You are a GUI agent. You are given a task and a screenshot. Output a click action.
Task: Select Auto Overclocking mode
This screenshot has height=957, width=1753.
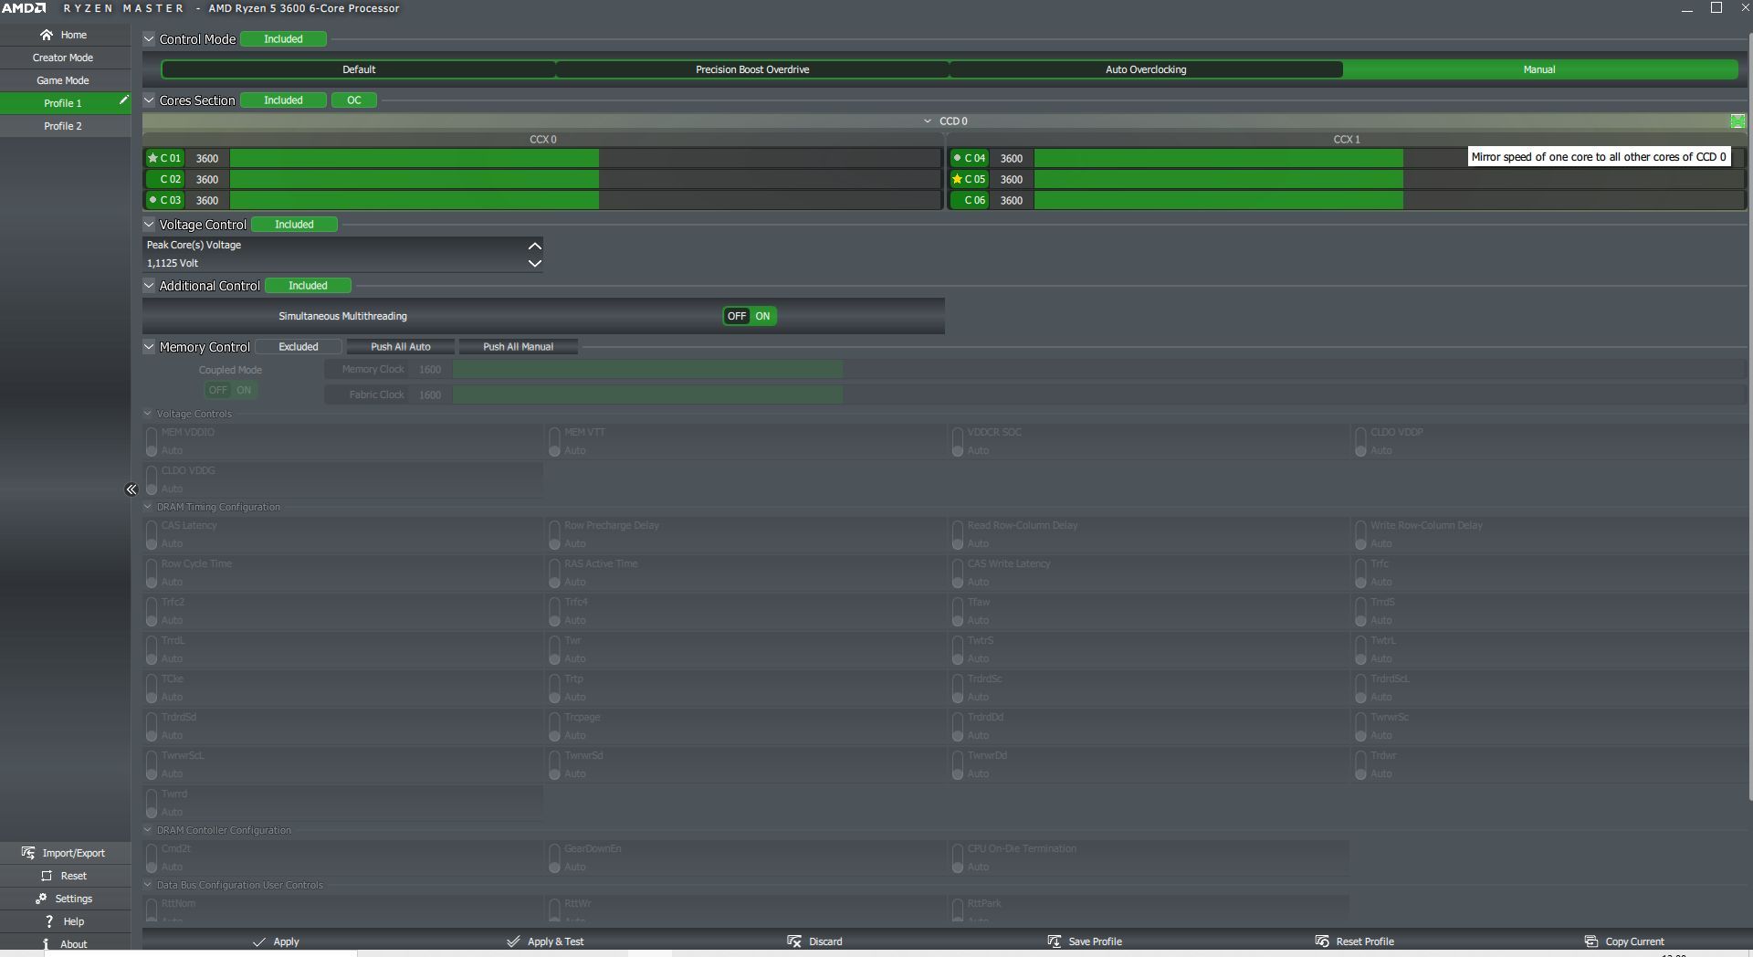coord(1146,69)
